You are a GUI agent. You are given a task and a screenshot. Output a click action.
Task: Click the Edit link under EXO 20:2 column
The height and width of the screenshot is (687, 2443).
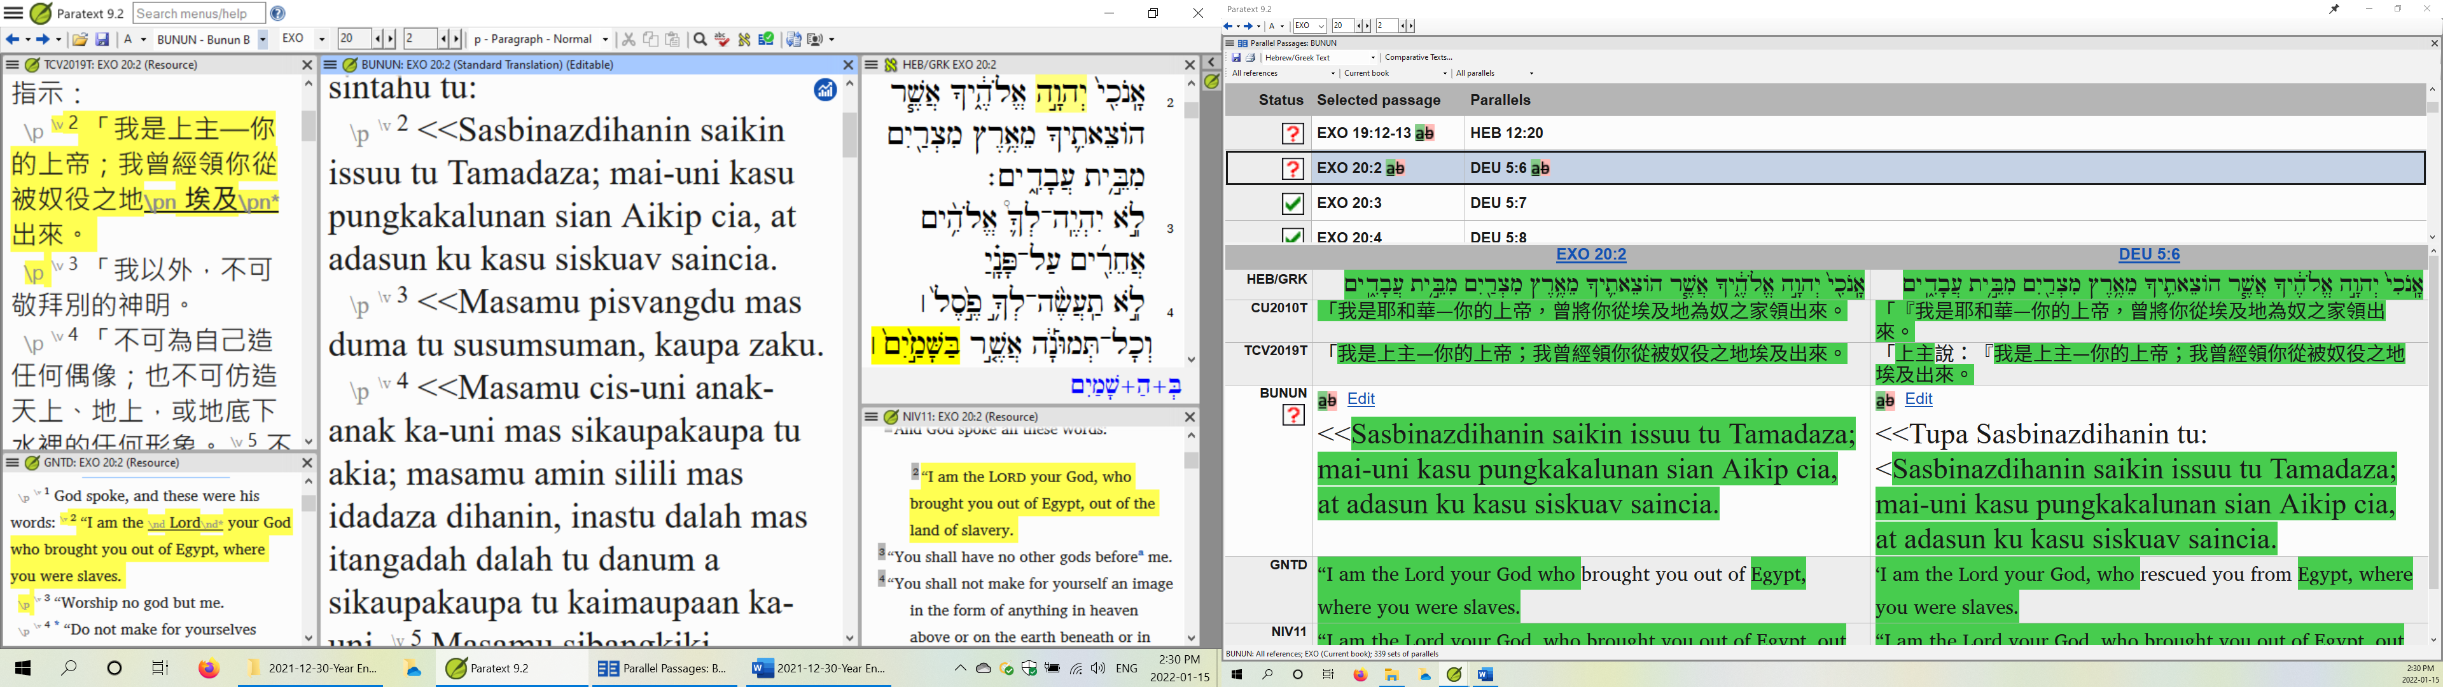[x=1361, y=399]
